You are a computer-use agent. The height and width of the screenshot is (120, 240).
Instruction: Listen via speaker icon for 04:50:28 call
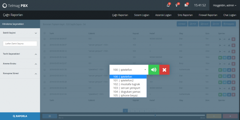click(225, 82)
